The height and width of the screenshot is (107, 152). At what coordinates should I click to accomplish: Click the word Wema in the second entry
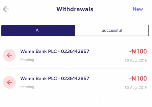click(27, 78)
